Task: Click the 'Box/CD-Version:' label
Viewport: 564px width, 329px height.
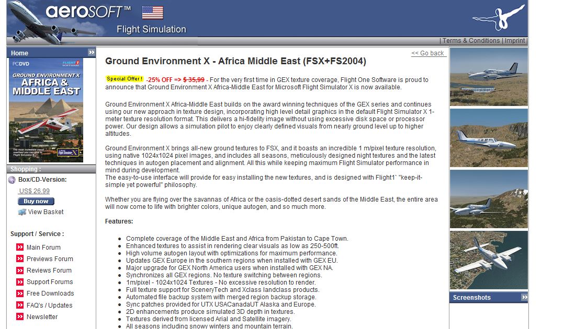Action: [x=42, y=180]
